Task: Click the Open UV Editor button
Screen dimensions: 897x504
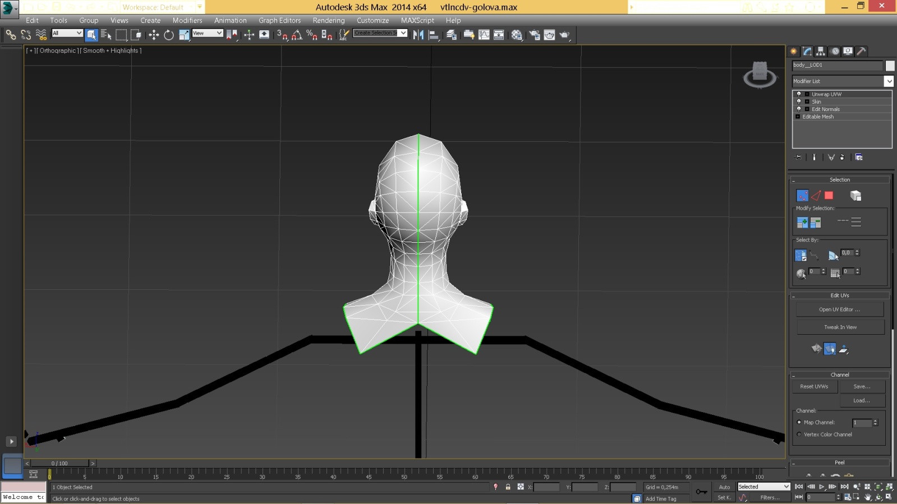Action: [840, 309]
